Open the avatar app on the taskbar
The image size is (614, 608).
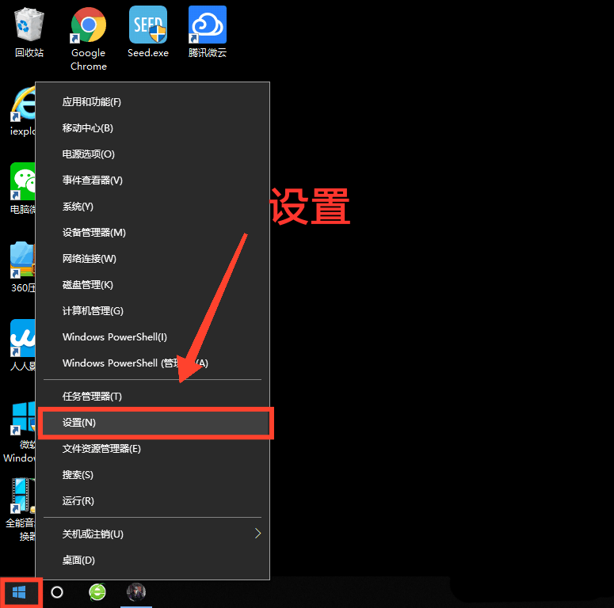click(136, 592)
